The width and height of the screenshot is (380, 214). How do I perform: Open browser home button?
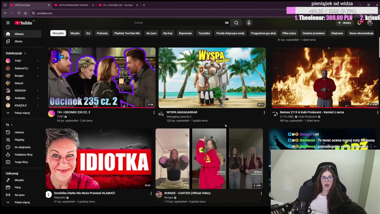pos(26,13)
